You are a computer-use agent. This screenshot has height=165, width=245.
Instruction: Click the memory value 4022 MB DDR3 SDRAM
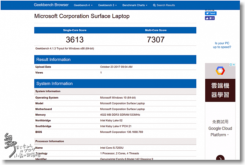[x=120, y=115]
